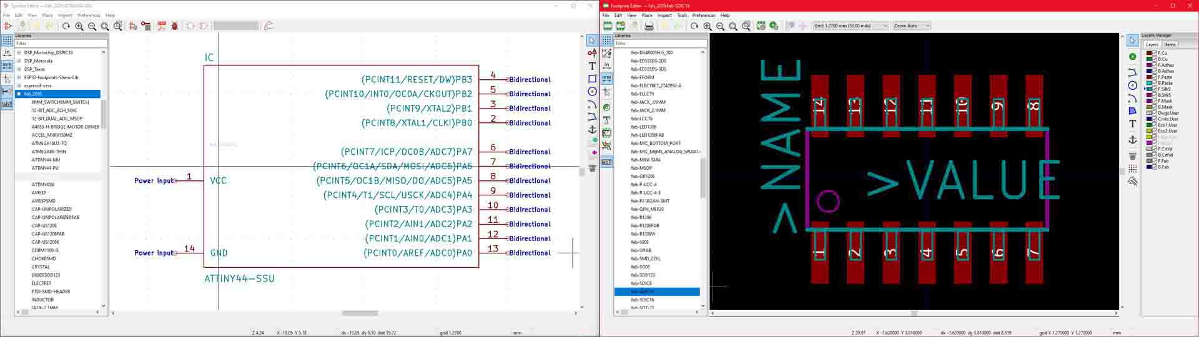Toggle B.Cu layer visibility checkbox

[1155, 59]
